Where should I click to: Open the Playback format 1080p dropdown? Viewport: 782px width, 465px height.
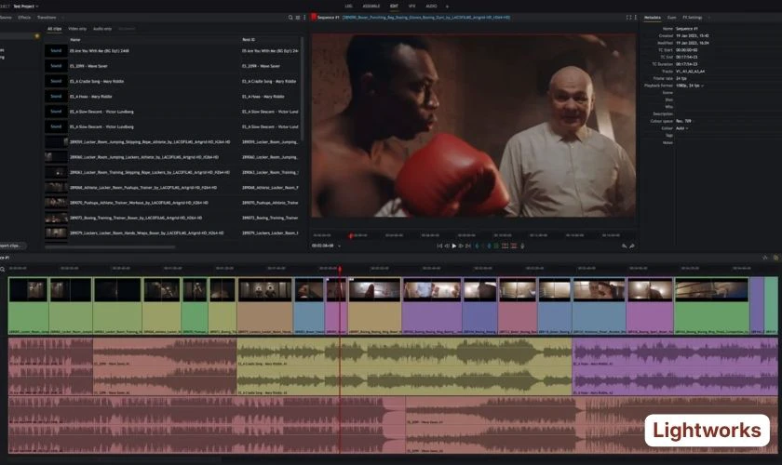point(690,86)
